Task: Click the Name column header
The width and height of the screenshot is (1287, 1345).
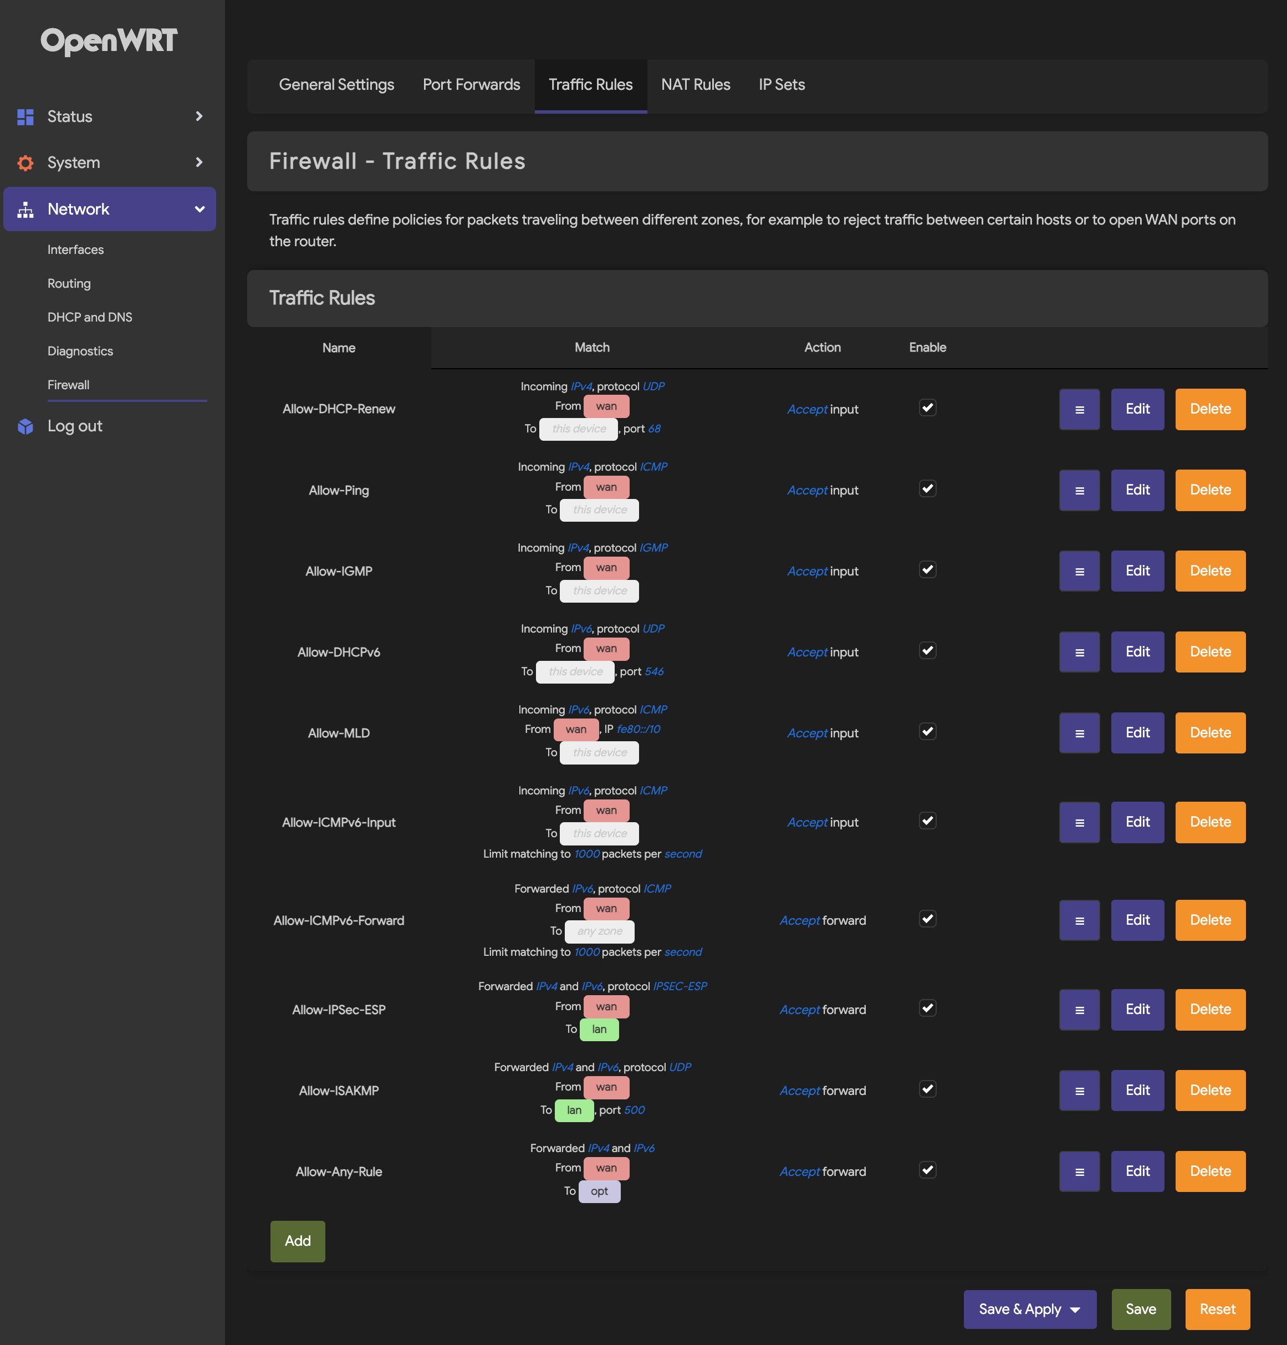Action: [x=339, y=348]
